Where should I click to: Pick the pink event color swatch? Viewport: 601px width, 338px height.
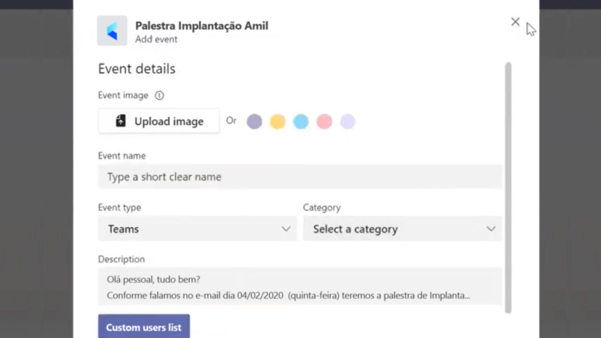(324, 122)
